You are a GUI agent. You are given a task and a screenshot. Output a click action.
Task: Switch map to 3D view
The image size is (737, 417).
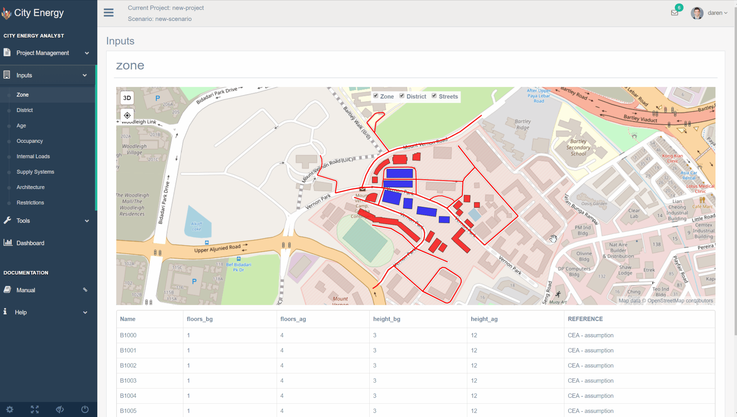127,98
